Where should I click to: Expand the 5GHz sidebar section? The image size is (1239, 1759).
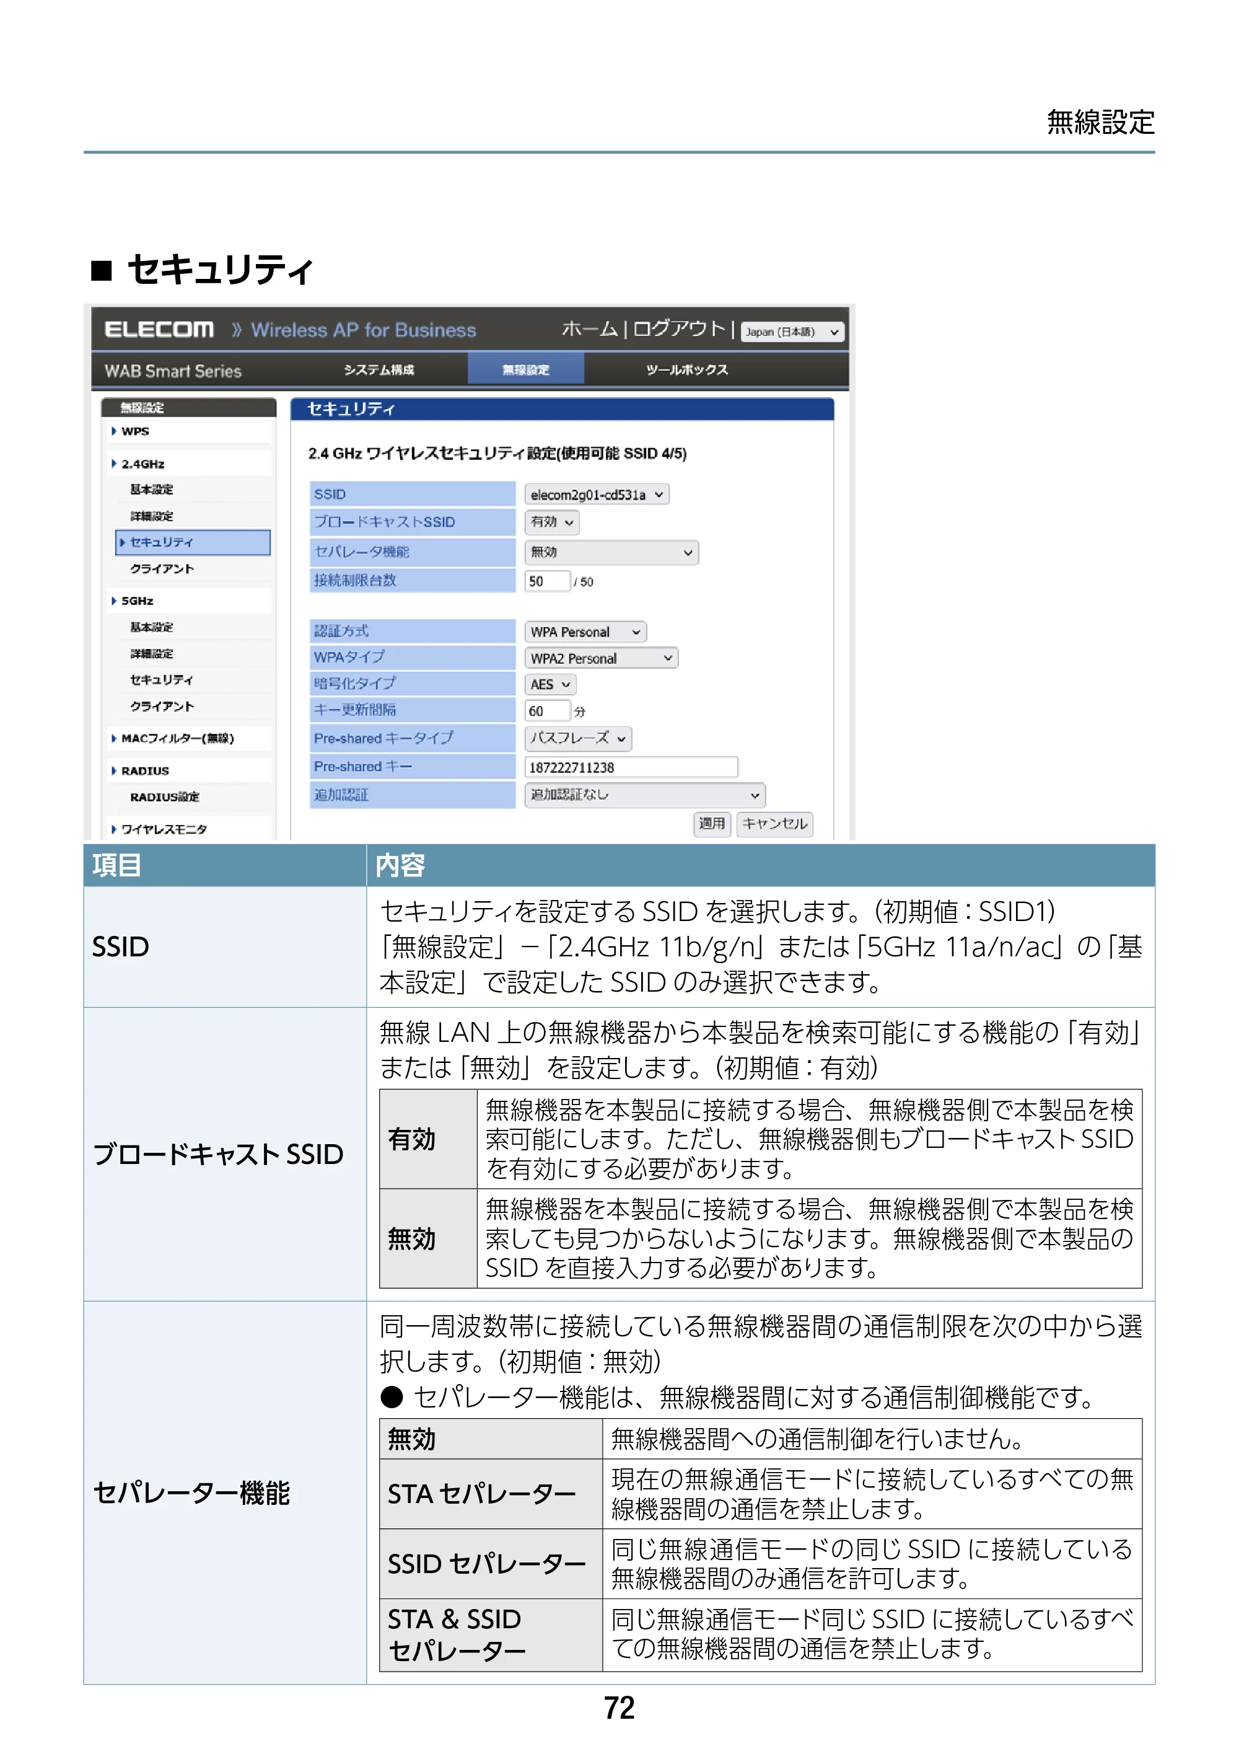point(137,601)
